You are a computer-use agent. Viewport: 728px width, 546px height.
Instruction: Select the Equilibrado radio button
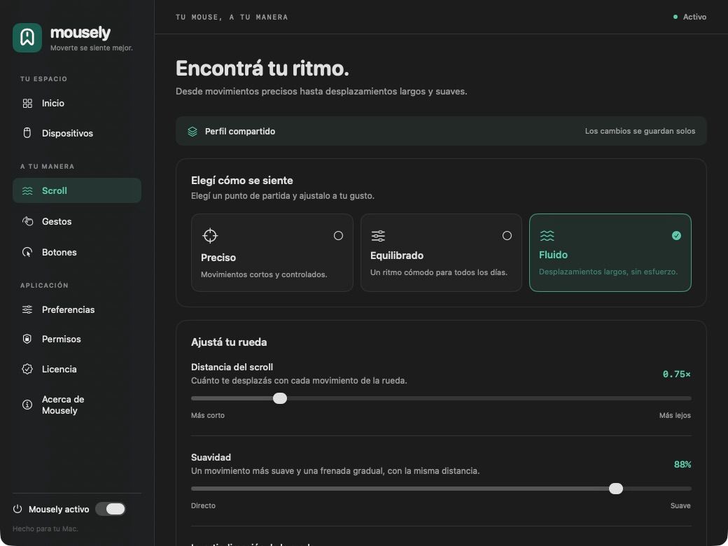point(507,235)
